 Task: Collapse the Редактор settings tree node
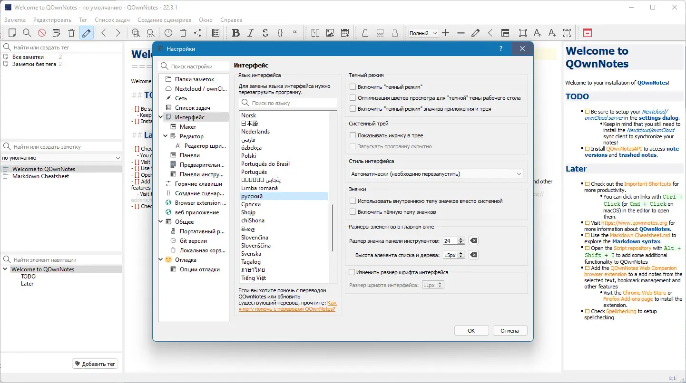[166, 136]
